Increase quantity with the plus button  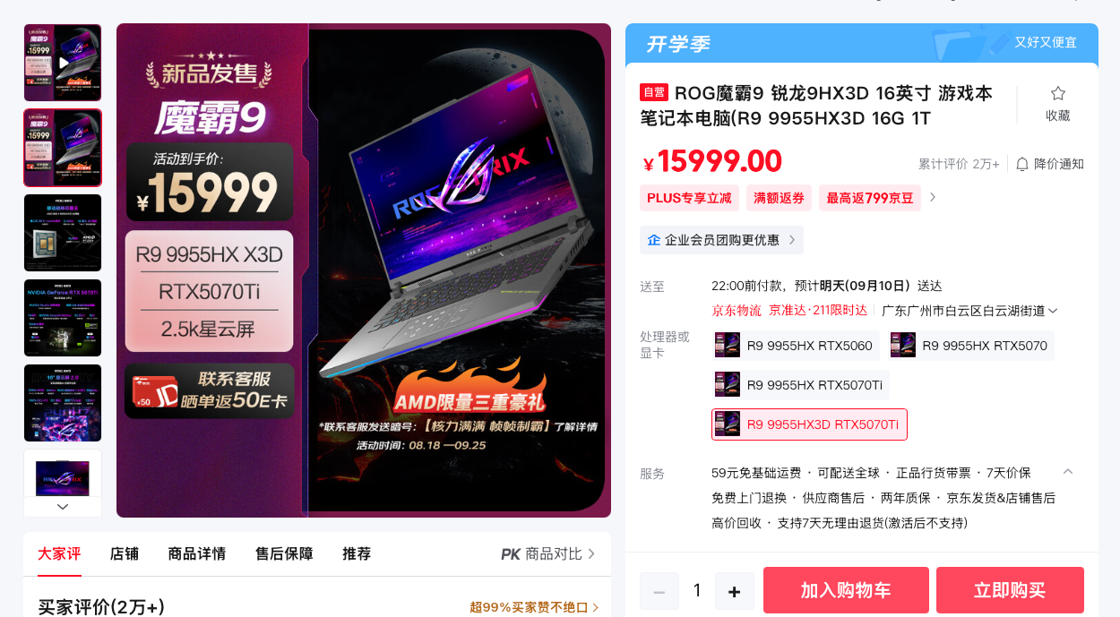(x=735, y=591)
